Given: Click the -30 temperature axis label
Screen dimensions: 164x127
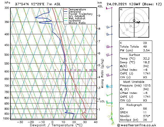Looking at the screenshot, I should pos(20,122).
